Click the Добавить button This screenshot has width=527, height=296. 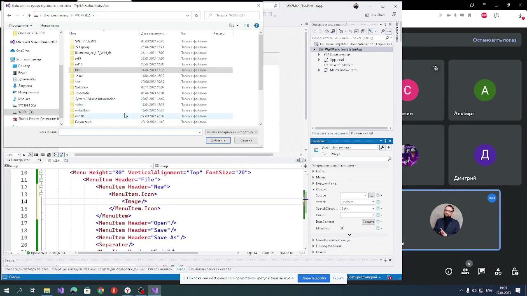218,140
